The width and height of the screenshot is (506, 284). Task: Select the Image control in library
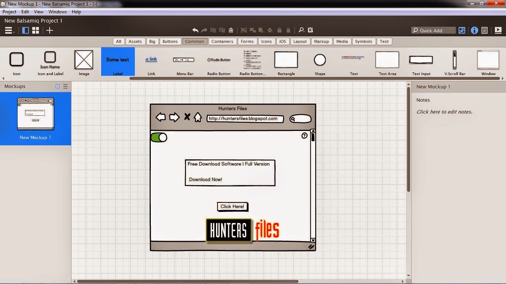84,63
